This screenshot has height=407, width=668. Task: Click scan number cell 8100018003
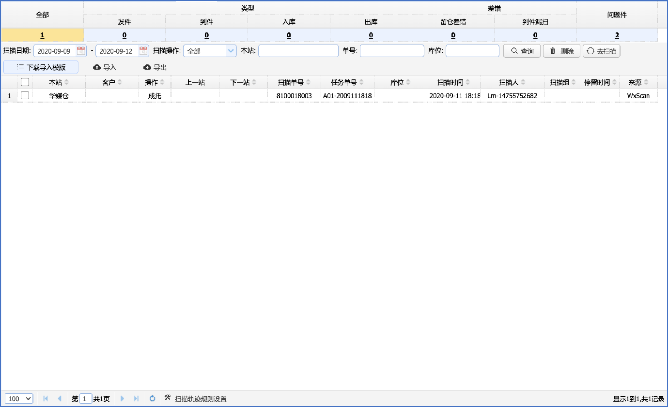point(294,96)
